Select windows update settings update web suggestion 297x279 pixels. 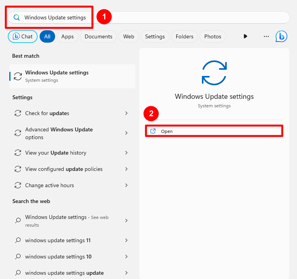point(72,273)
